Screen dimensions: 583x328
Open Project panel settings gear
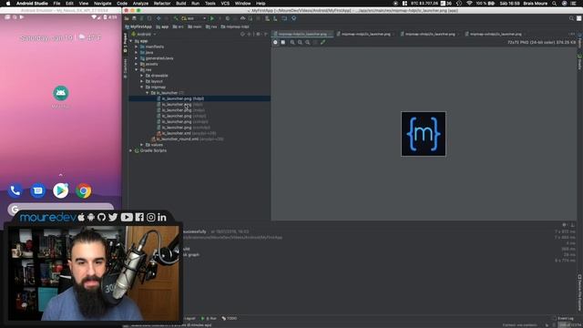tap(258, 35)
